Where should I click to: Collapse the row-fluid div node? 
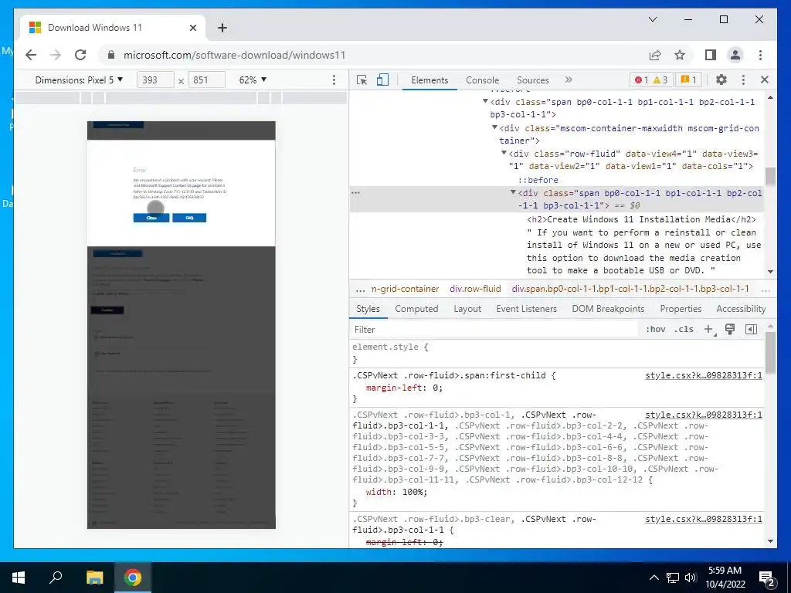(x=504, y=153)
